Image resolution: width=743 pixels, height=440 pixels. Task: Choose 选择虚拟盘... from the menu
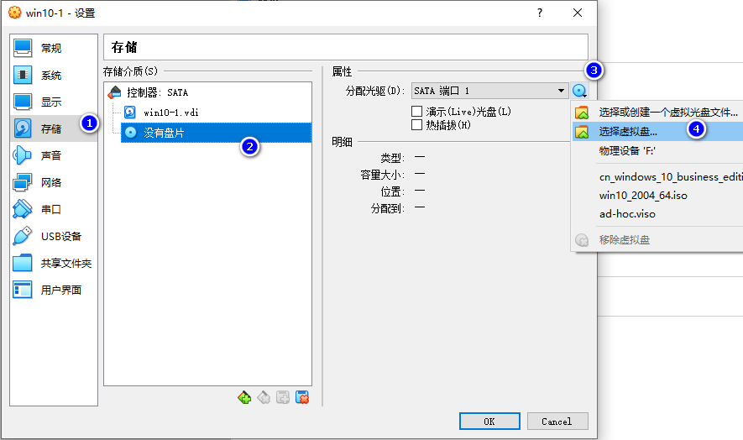click(628, 131)
